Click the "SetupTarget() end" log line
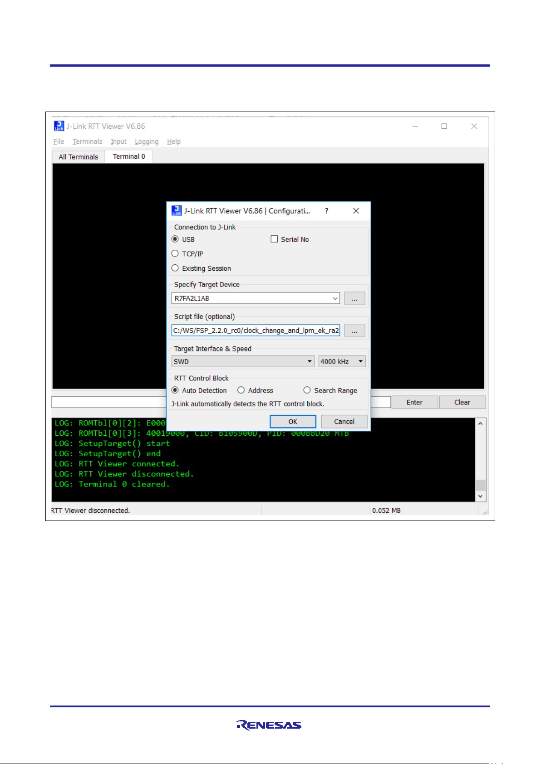This screenshot has height=764, width=541. (108, 453)
